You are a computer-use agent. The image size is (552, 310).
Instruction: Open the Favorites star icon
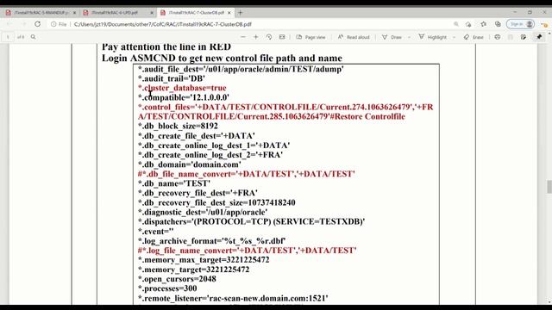(x=483, y=24)
